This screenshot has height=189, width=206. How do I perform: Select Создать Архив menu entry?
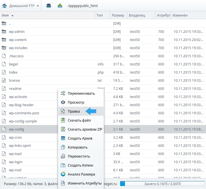[x=80, y=138]
